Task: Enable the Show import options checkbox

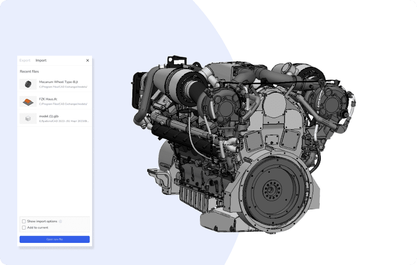Action: click(x=24, y=221)
